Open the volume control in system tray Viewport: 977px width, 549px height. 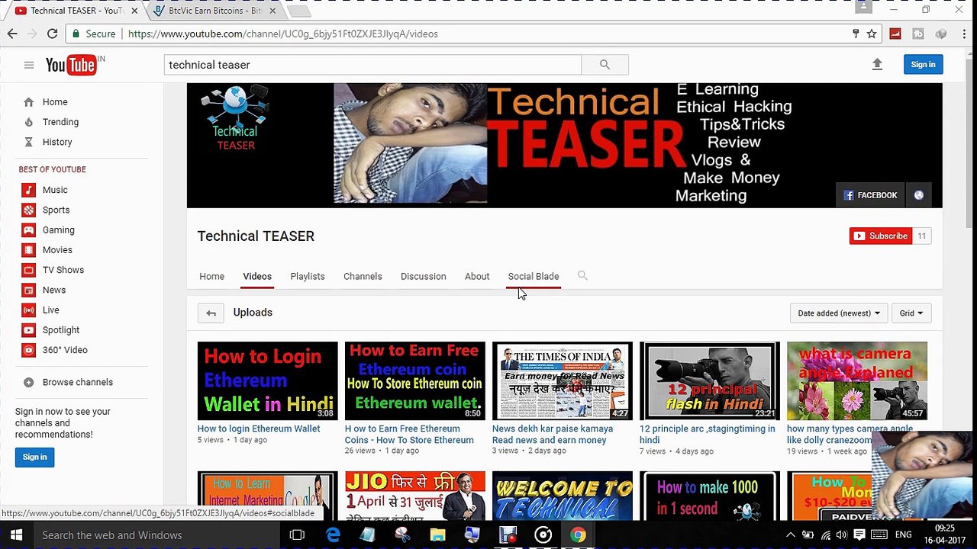[840, 535]
